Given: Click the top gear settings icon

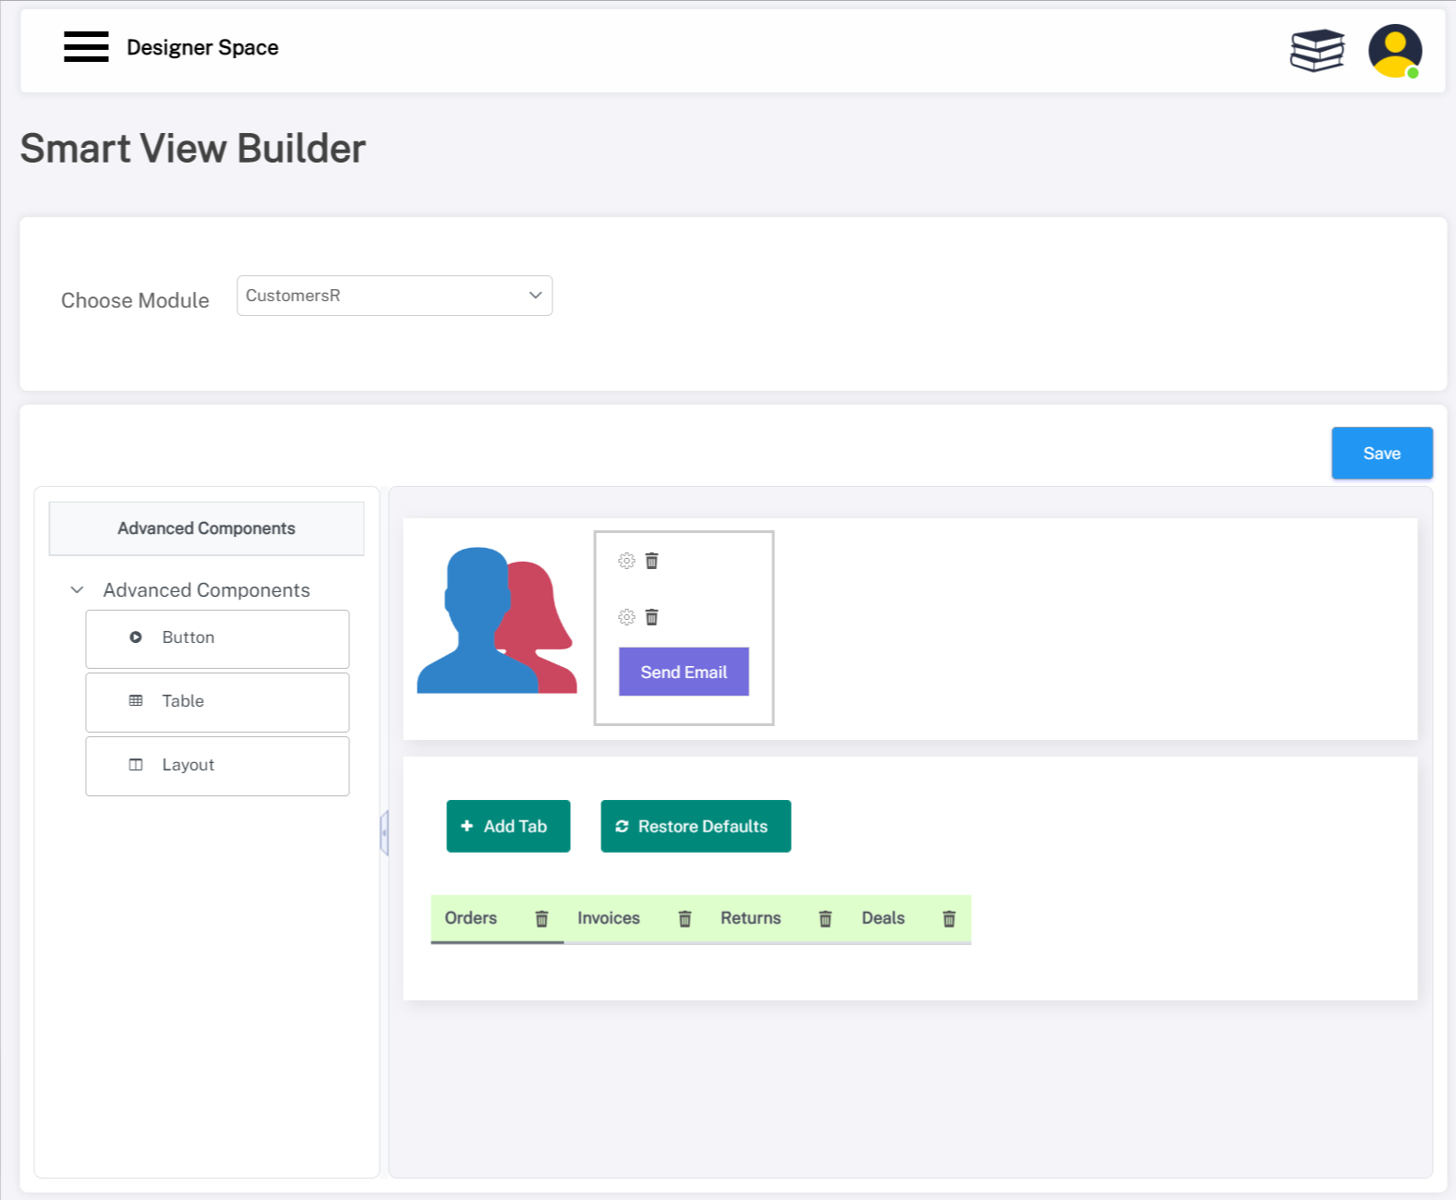Looking at the screenshot, I should coord(626,561).
